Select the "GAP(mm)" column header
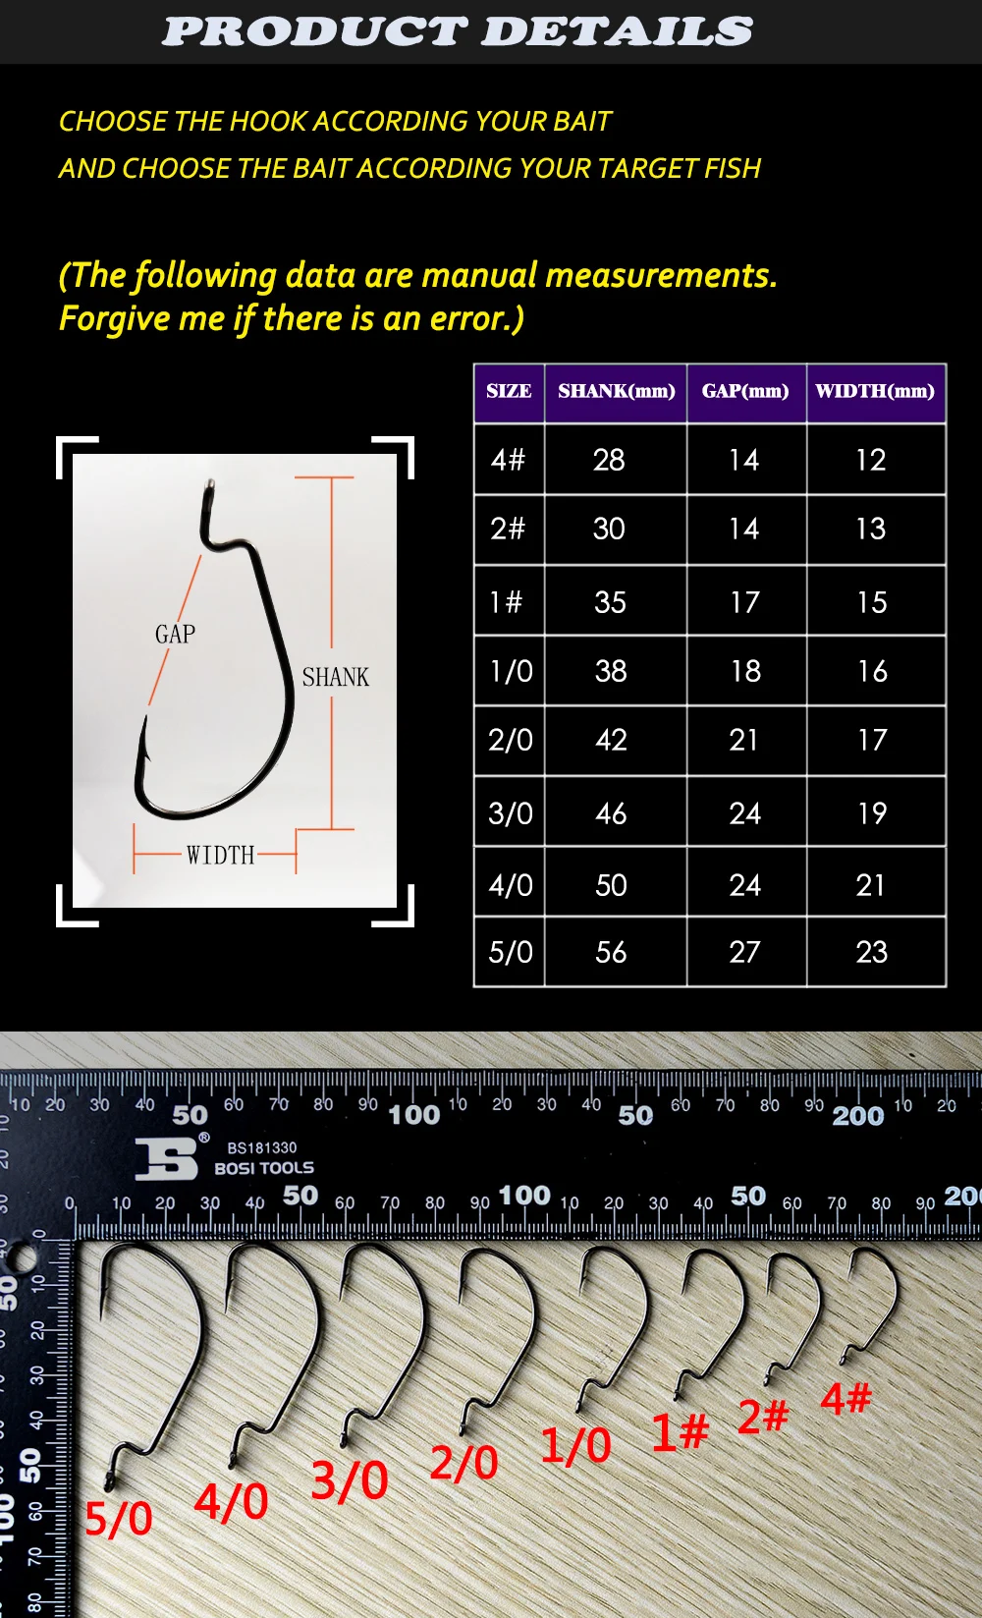982x1618 pixels. [x=745, y=391]
